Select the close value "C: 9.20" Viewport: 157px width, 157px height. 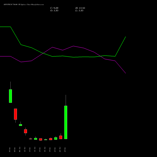pyautogui.click(x=54, y=8)
